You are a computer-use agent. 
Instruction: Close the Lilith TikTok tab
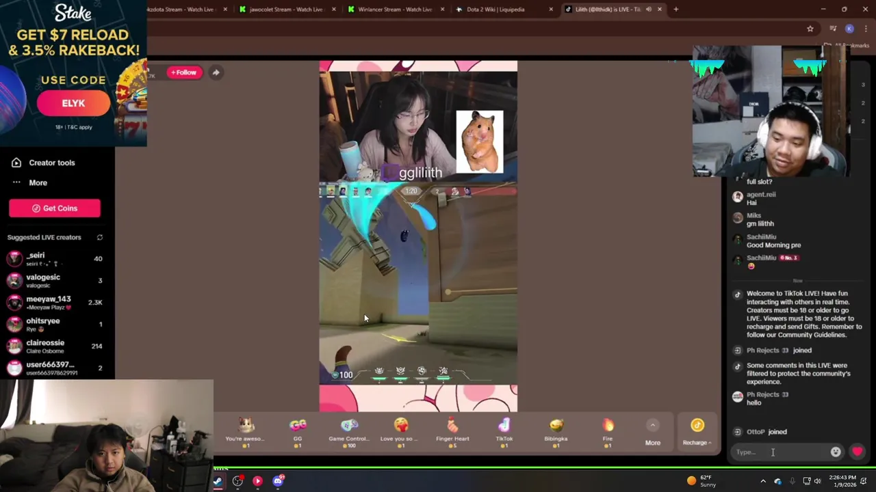(660, 10)
